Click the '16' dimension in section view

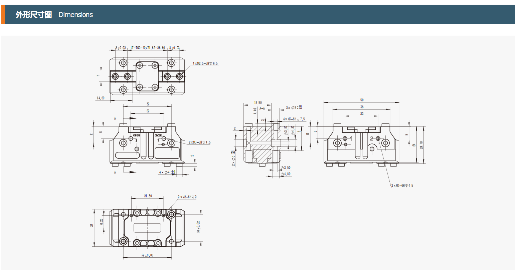pos(299,132)
